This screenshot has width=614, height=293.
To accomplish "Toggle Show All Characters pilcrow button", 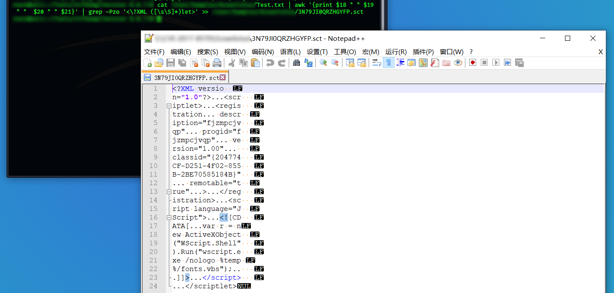I will pyautogui.click(x=388, y=63).
